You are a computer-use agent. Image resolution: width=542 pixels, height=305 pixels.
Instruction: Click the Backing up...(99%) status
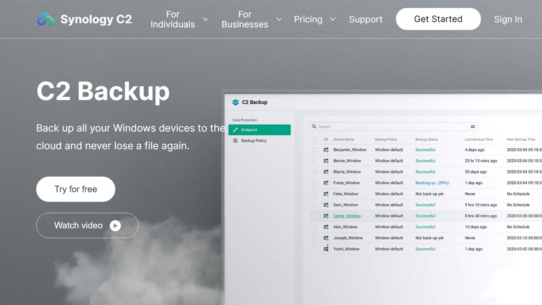(432, 183)
